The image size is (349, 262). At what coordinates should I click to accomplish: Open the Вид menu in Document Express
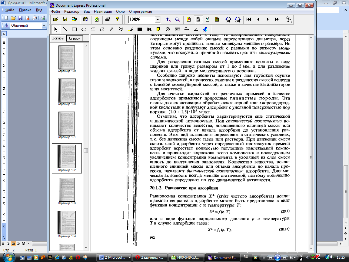pos(87,11)
